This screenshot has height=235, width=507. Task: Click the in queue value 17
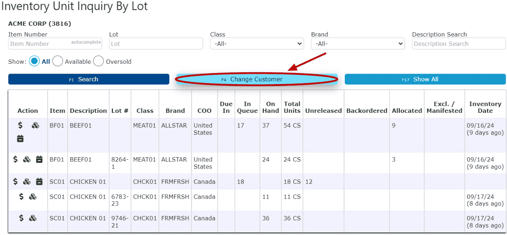point(241,126)
